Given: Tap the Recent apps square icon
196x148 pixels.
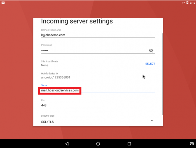Looking at the screenshot, I should [x=129, y=144].
